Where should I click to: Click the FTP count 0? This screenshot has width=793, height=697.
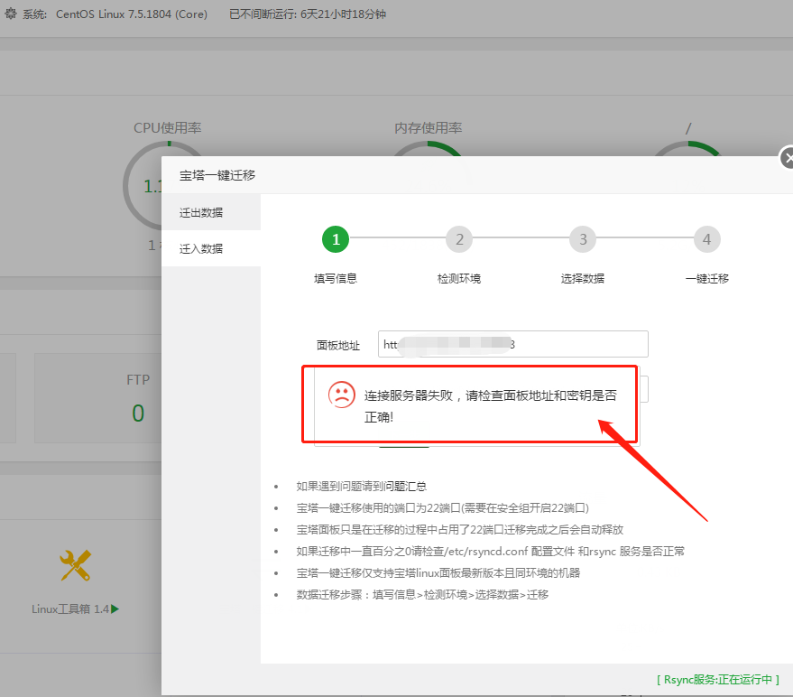coord(138,413)
